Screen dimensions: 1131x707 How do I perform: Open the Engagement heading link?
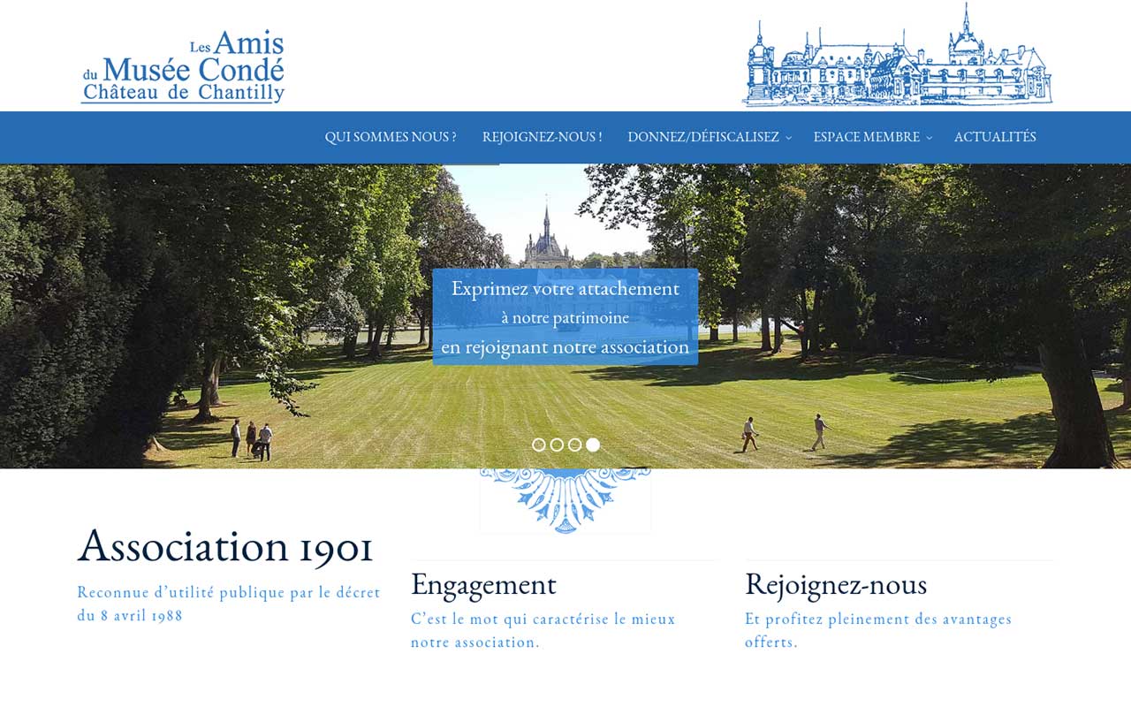(483, 584)
